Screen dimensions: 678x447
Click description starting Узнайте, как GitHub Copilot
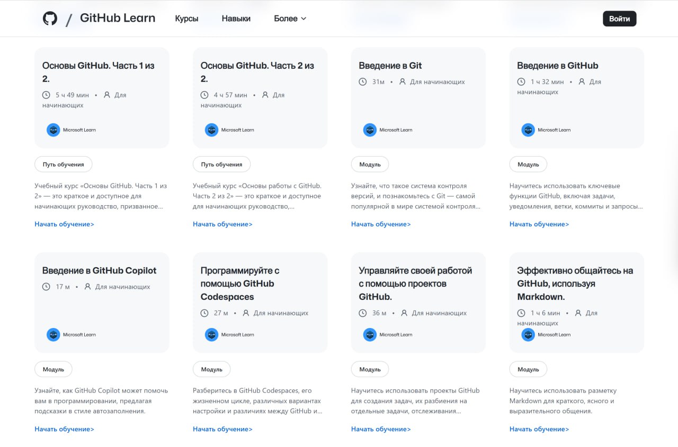coord(101,401)
